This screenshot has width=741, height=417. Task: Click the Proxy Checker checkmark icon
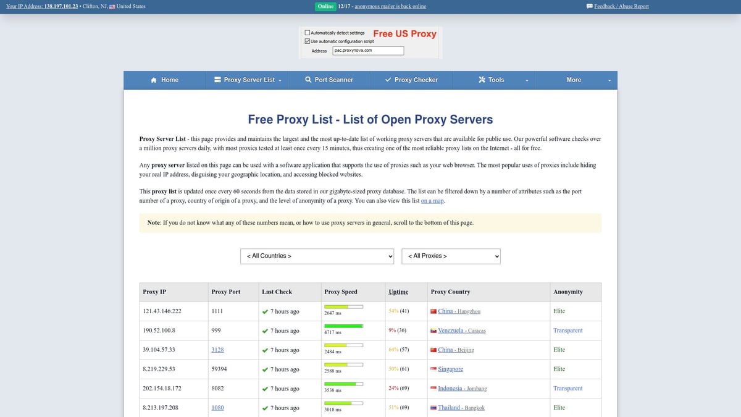click(x=388, y=80)
